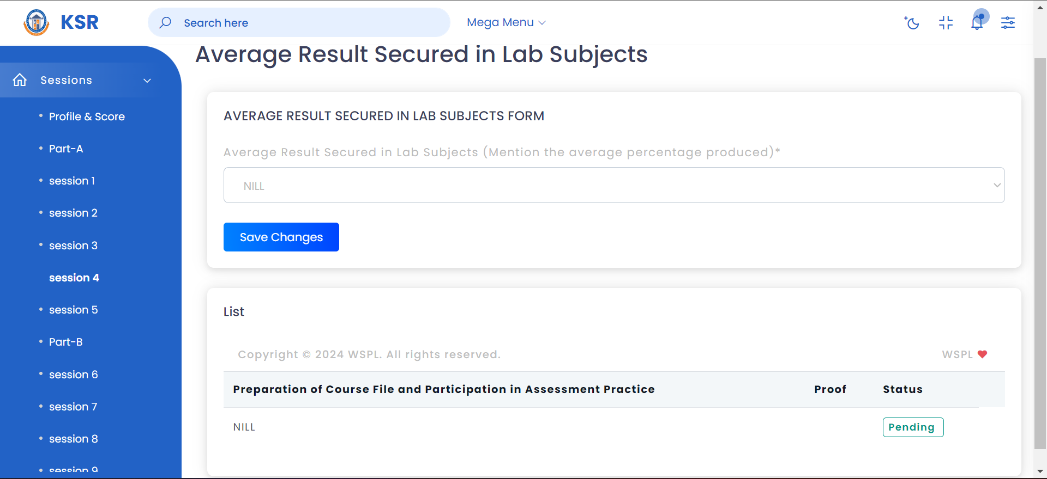Open the settings sliders icon
This screenshot has width=1047, height=479.
(x=1008, y=22)
